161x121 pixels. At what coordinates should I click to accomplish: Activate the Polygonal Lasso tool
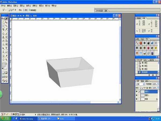3,26
